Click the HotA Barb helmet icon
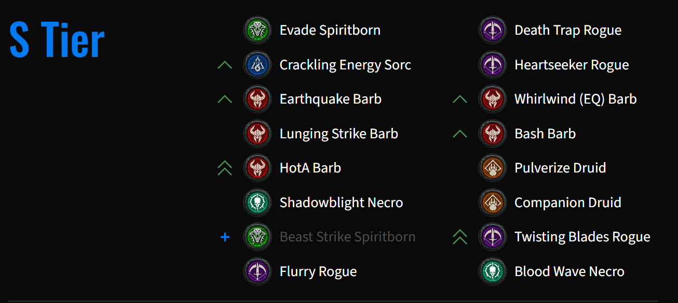This screenshot has width=678, height=303. pyautogui.click(x=257, y=168)
